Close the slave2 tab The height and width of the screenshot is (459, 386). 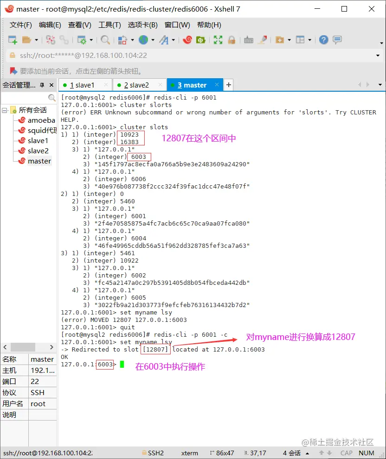click(x=160, y=85)
